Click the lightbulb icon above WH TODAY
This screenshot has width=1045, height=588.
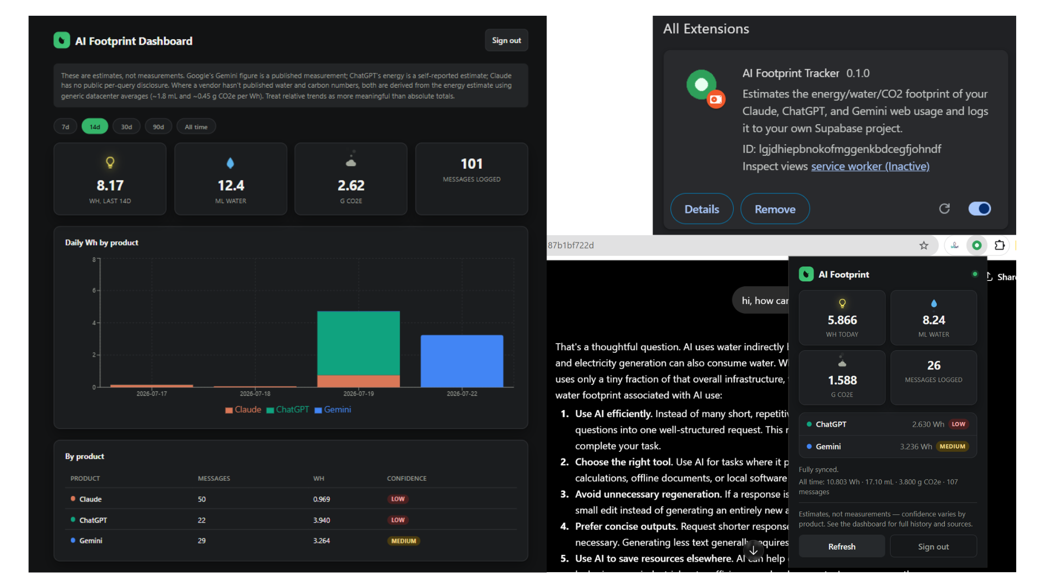click(x=842, y=303)
